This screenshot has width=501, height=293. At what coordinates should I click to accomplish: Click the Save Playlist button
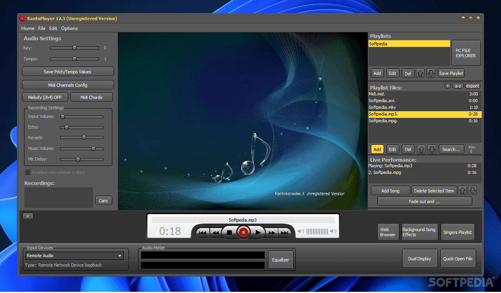[451, 73]
